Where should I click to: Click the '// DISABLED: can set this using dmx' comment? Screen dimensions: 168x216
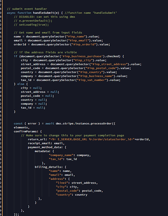[x=44, y=17]
